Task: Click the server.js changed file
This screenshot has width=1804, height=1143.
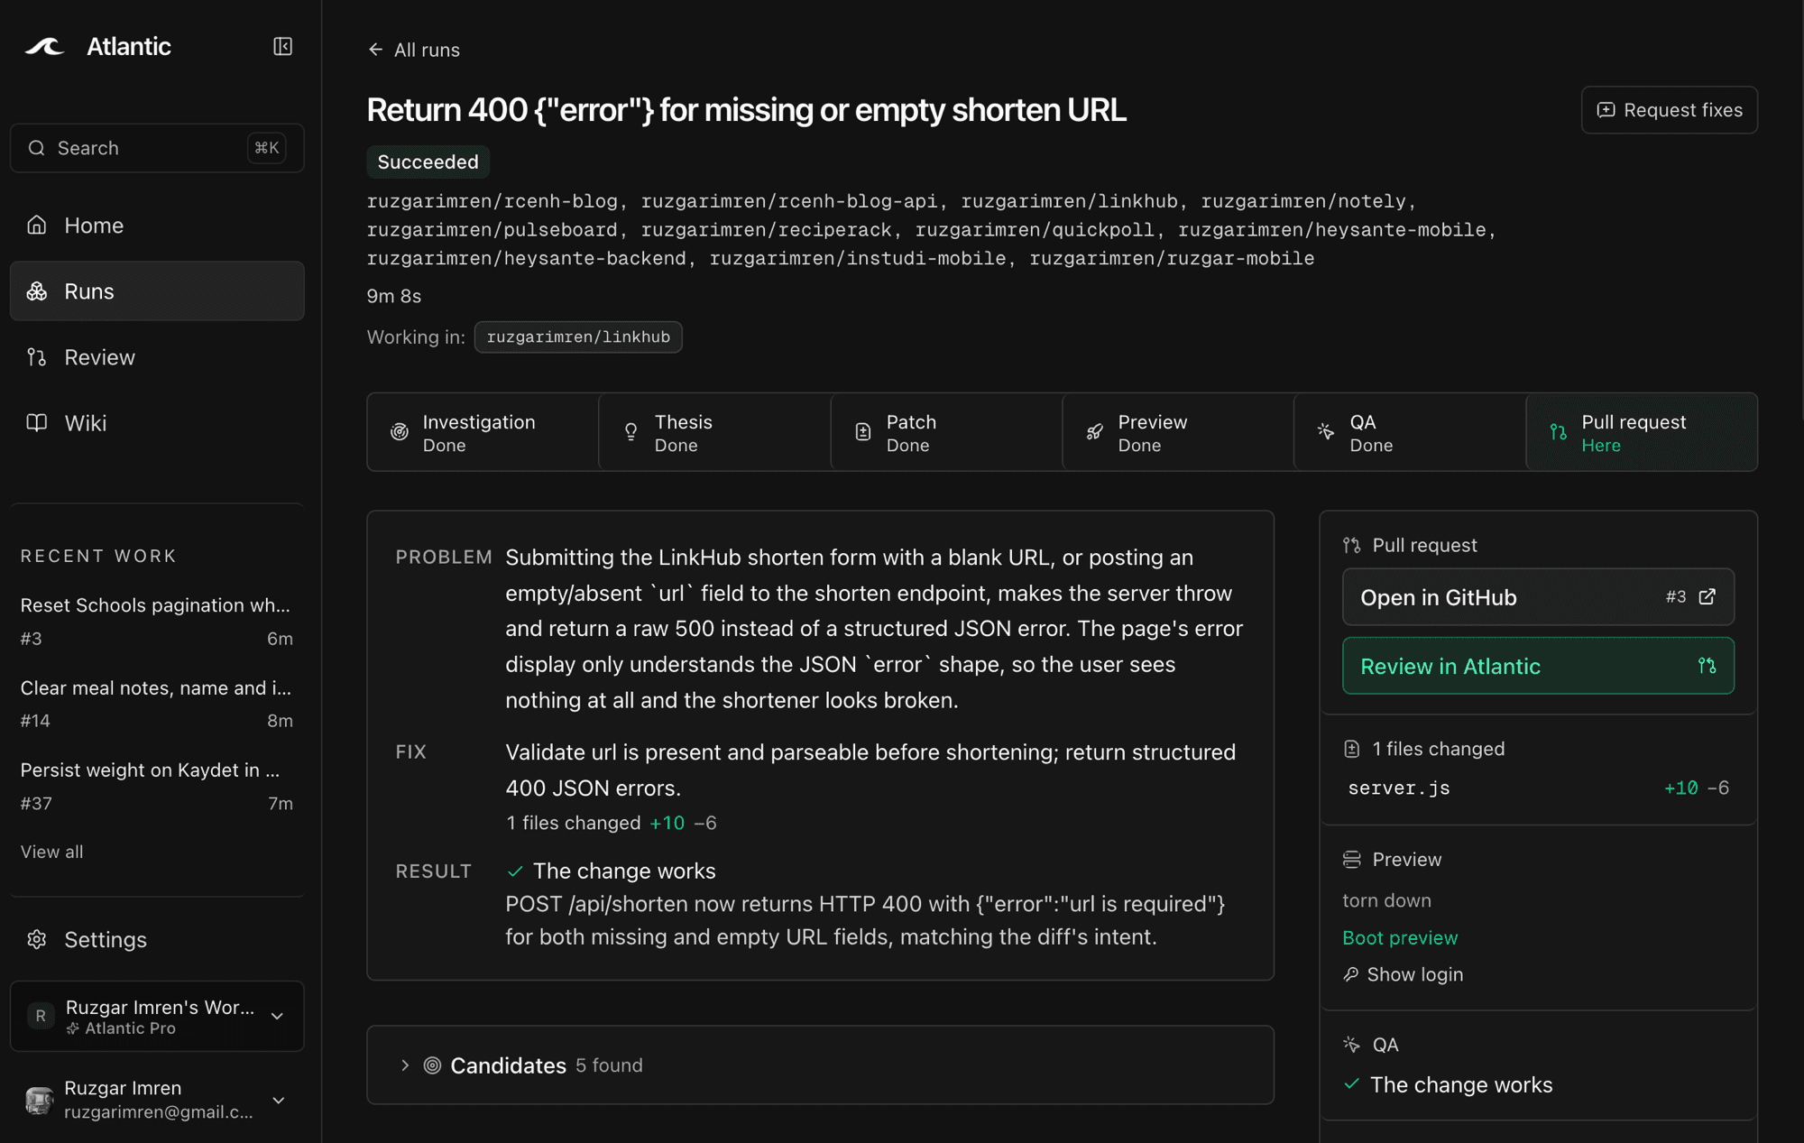Action: coord(1538,788)
